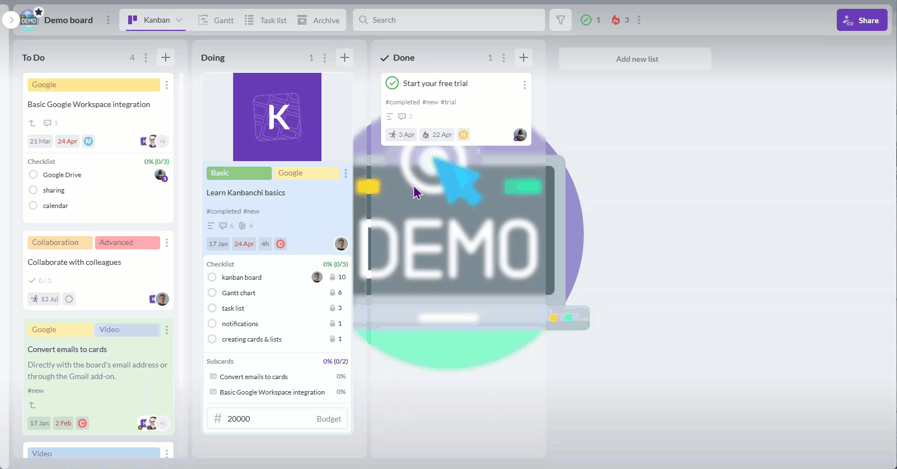Click description icon on Start your free trial
The image size is (897, 469).
point(389,116)
